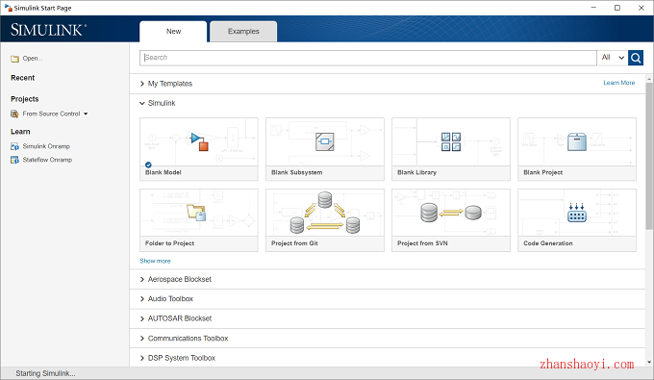The image size is (654, 380).
Task: Click the Show more link
Action: 155,261
